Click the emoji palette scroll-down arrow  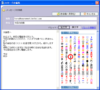point(98,88)
